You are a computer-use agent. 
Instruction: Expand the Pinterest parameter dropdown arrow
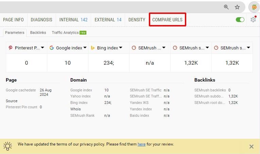pos(42,48)
